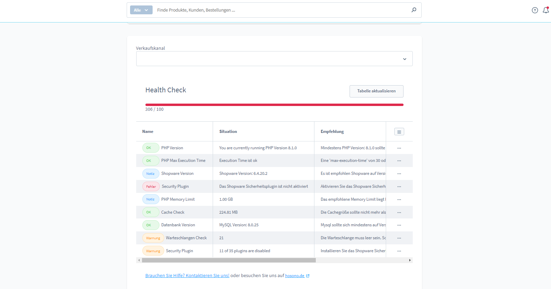Select the PHP Max Execution Time name
The width and height of the screenshot is (551, 289).
(x=183, y=161)
